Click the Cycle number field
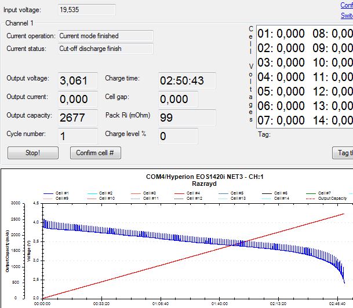This screenshot has height=308, width=353. [78, 135]
